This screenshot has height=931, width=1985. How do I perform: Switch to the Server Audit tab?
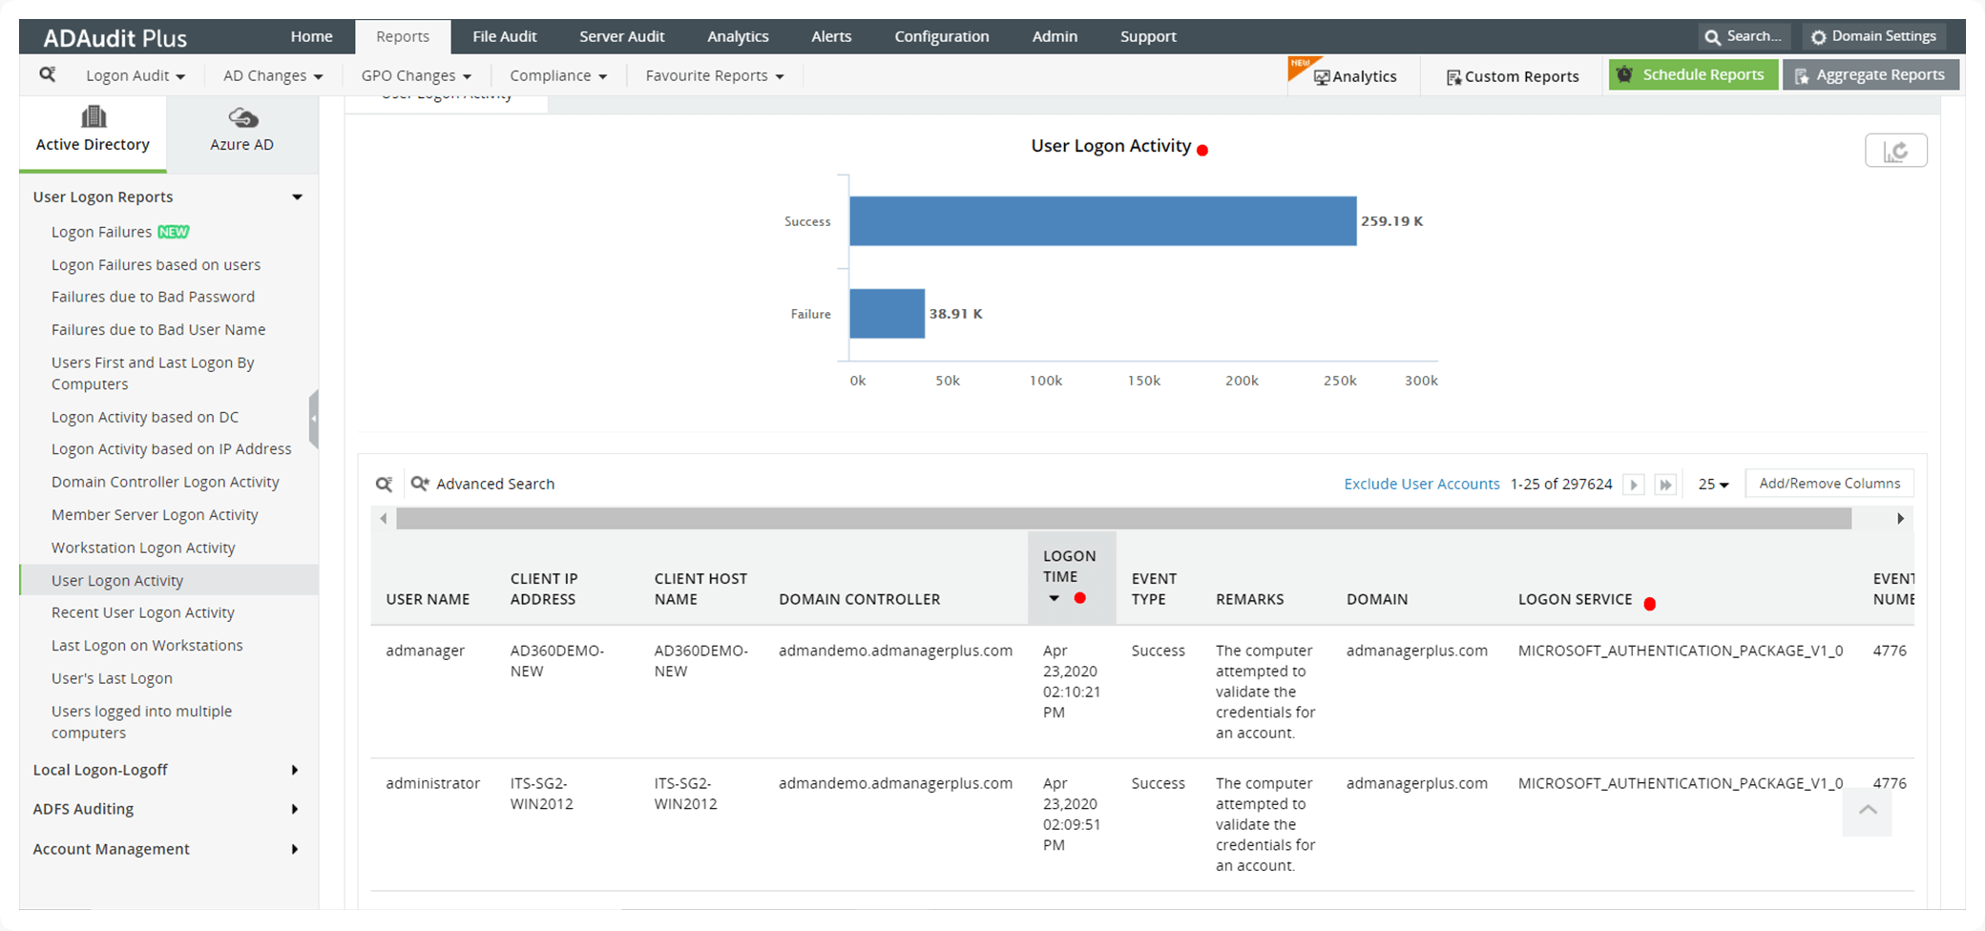[x=621, y=36]
